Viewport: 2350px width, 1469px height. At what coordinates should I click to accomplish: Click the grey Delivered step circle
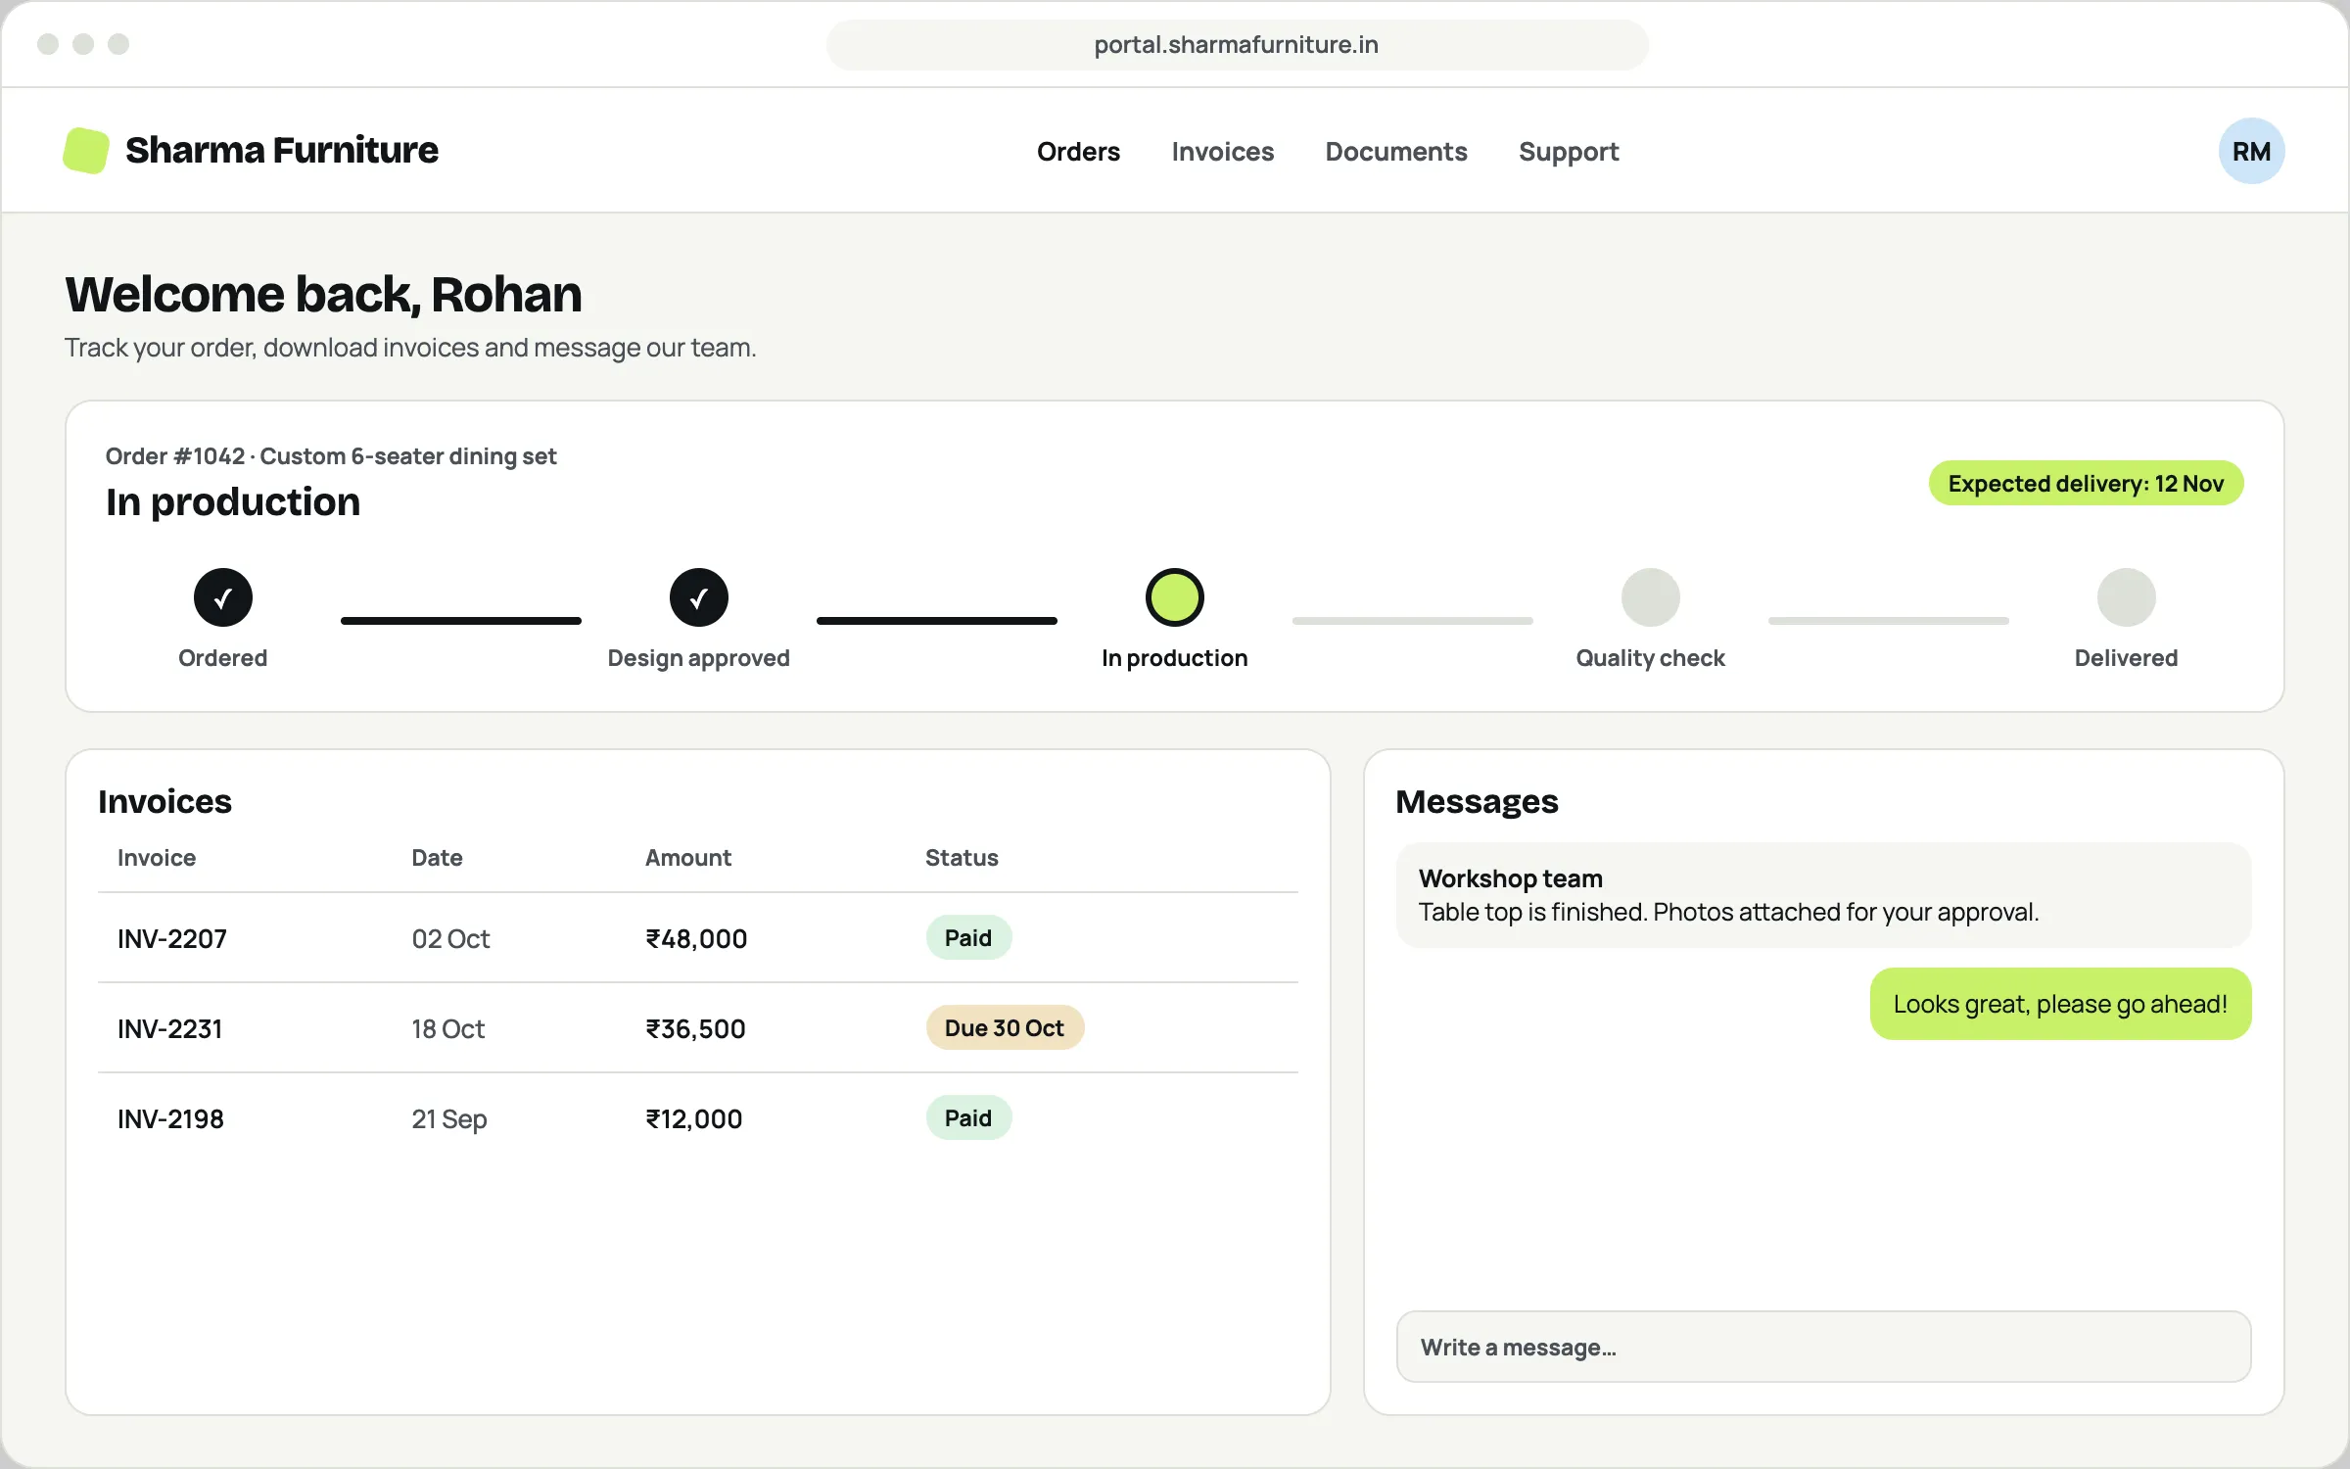[2127, 597]
